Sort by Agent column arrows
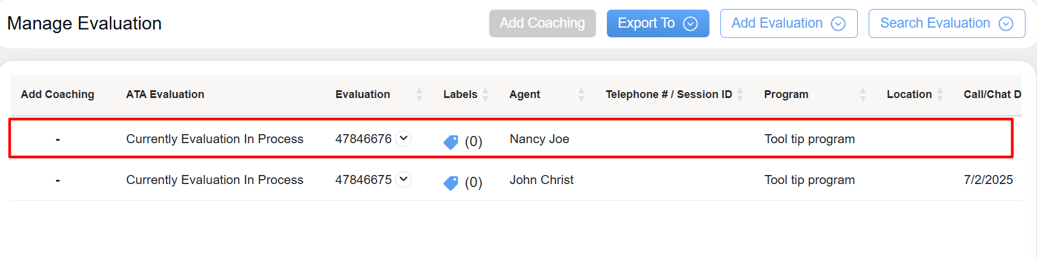 [582, 94]
